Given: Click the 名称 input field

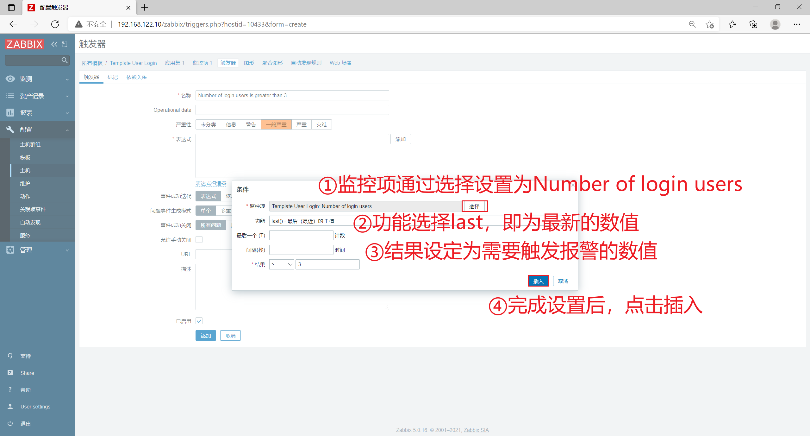Looking at the screenshot, I should point(292,95).
